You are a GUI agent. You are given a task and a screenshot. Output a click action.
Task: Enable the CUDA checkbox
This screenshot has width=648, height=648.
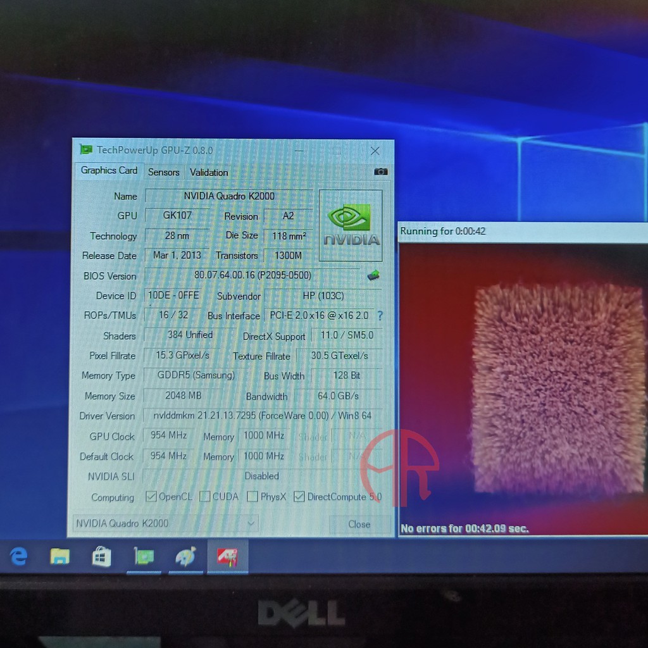click(x=205, y=497)
